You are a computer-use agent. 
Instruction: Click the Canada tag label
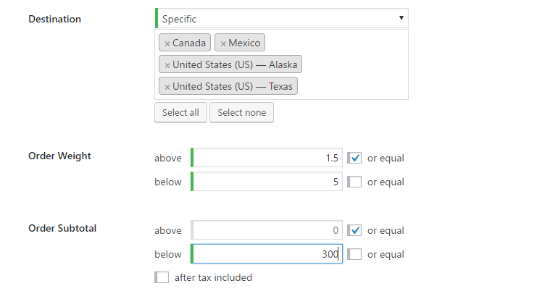point(189,43)
